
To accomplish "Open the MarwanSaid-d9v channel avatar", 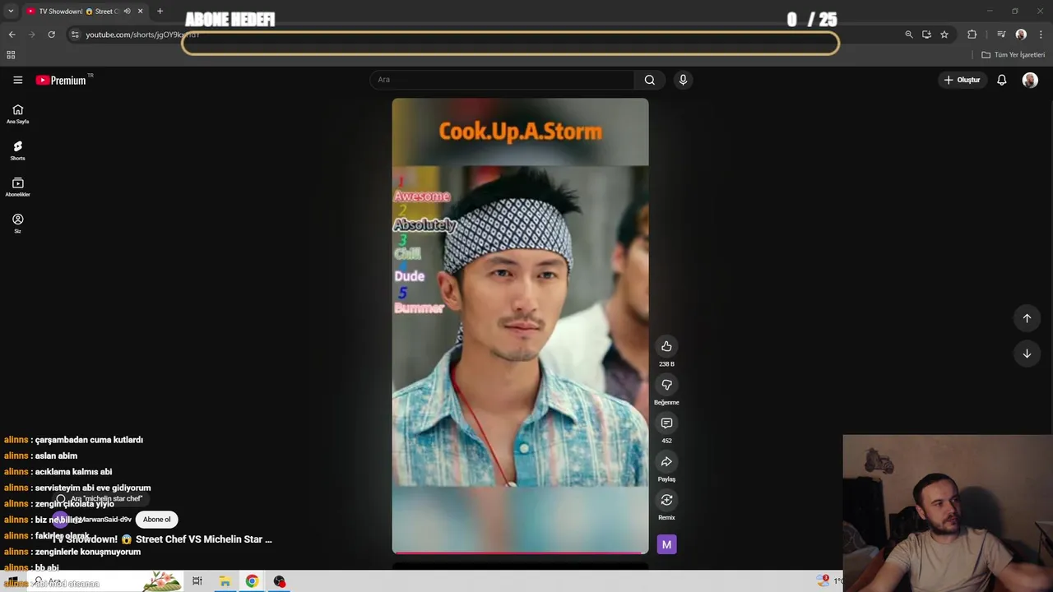I will click(63, 520).
